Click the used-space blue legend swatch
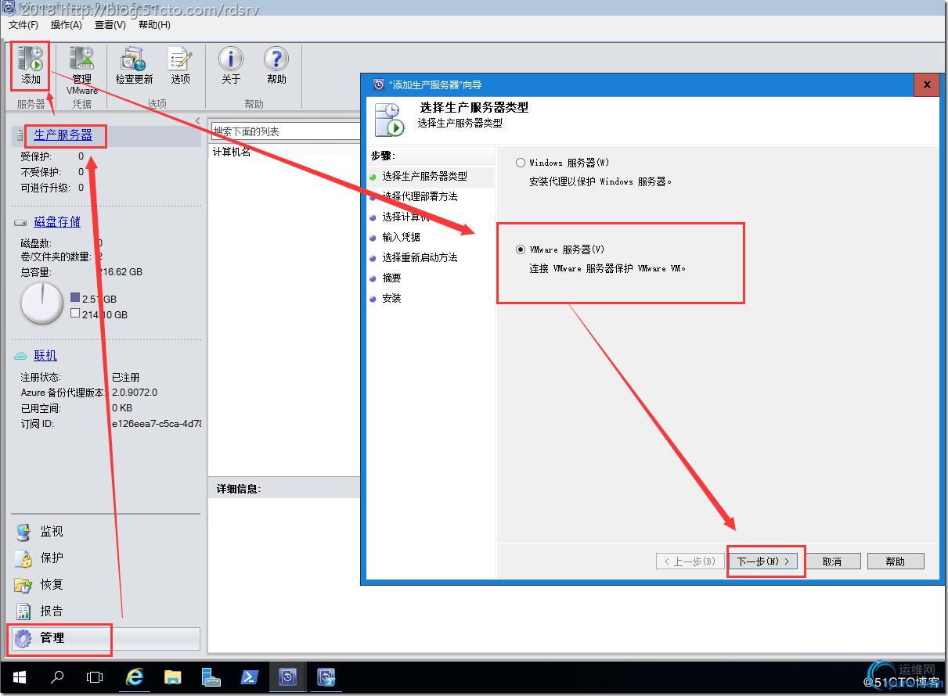Image resolution: width=948 pixels, height=696 pixels. (x=75, y=298)
